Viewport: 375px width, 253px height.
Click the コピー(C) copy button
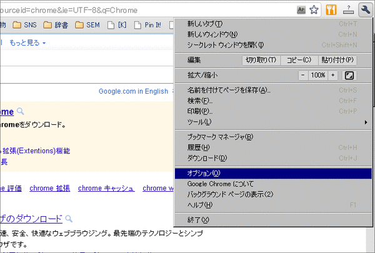coord(299,60)
